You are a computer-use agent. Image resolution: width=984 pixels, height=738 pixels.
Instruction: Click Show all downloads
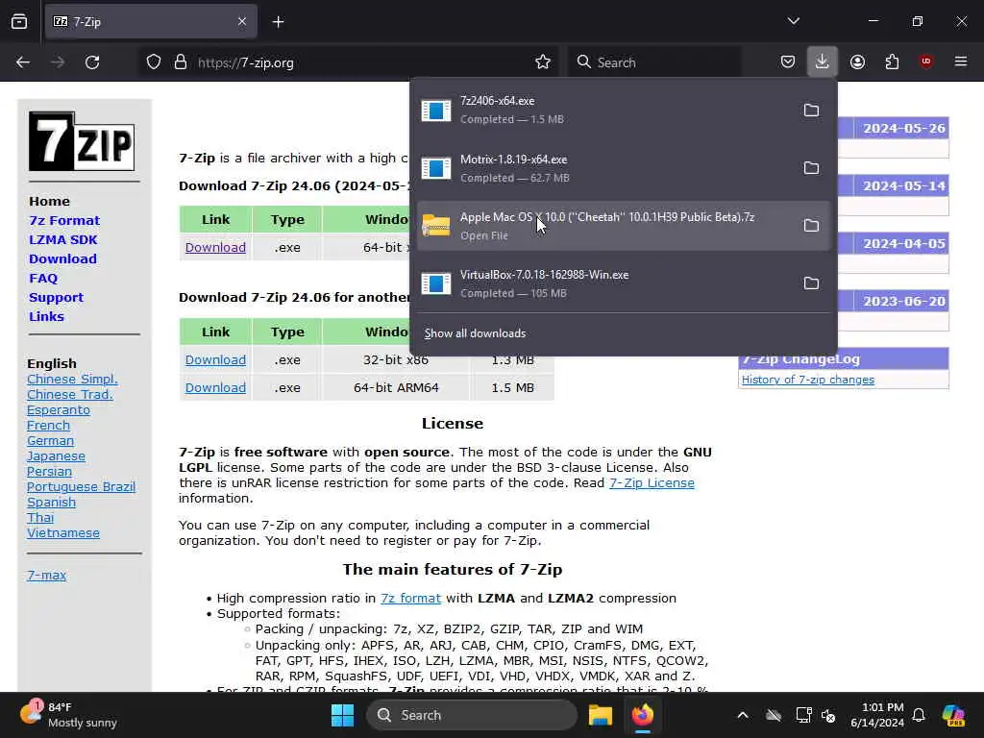pos(475,333)
